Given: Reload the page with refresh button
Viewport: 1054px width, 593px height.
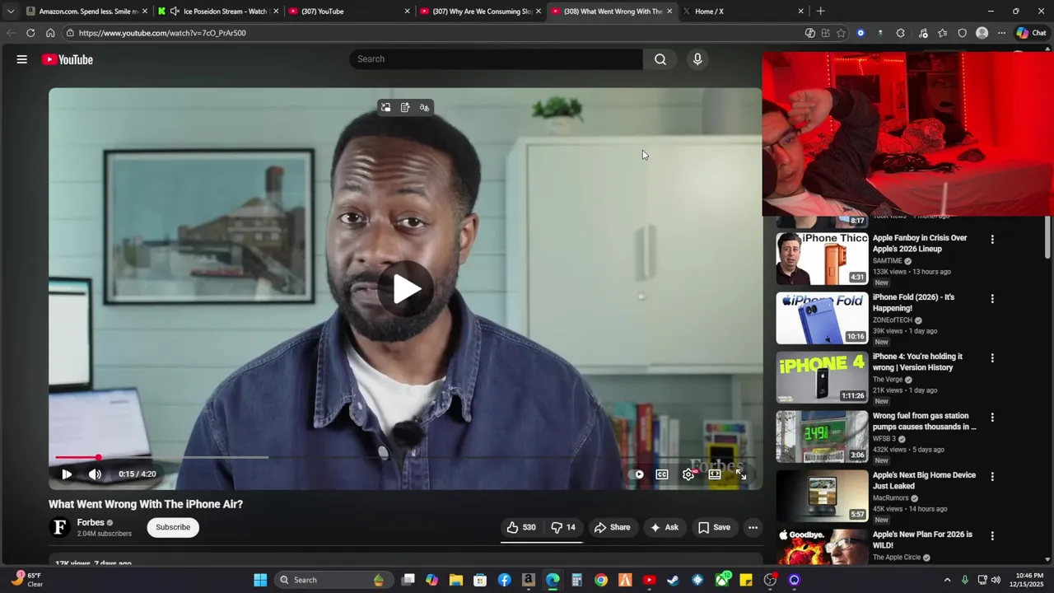Looking at the screenshot, I should tap(30, 33).
